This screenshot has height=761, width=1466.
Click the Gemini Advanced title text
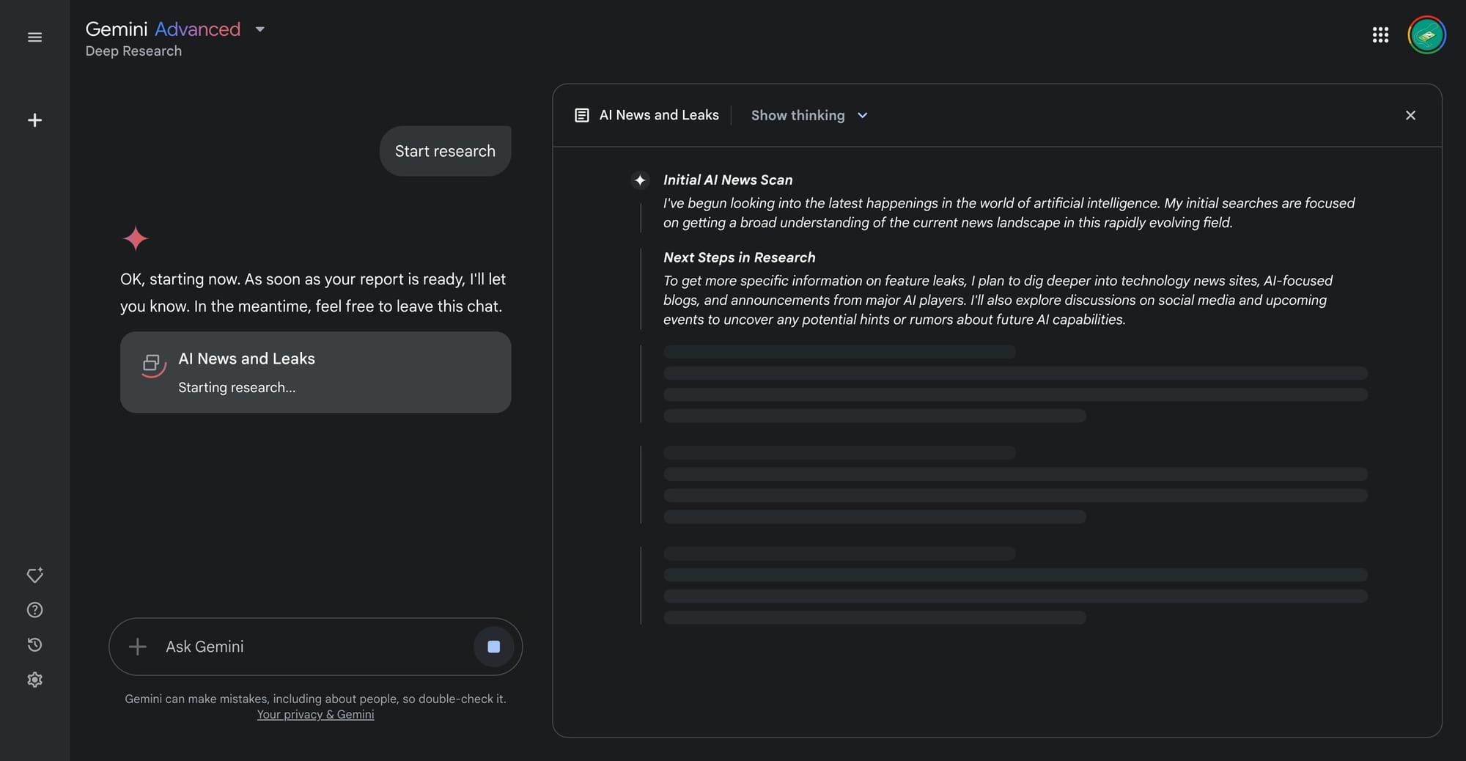click(x=163, y=29)
